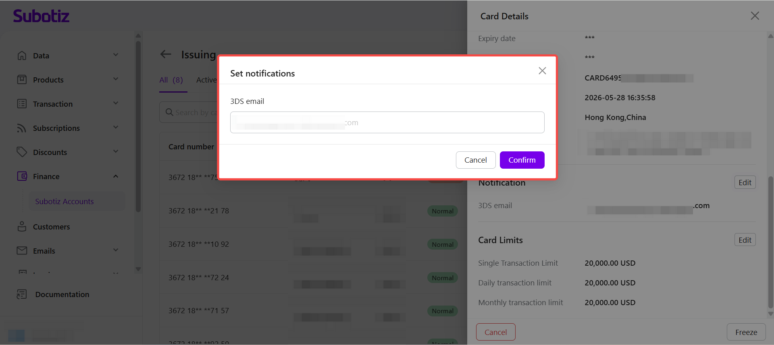The height and width of the screenshot is (345, 774).
Task: Open Subotiz Accounts submenu item
Action: [64, 201]
